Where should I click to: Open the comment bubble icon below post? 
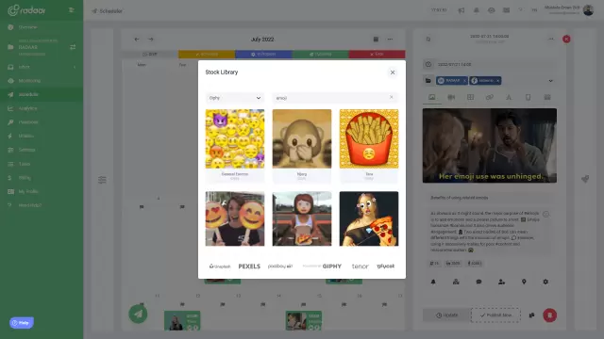tap(478, 282)
